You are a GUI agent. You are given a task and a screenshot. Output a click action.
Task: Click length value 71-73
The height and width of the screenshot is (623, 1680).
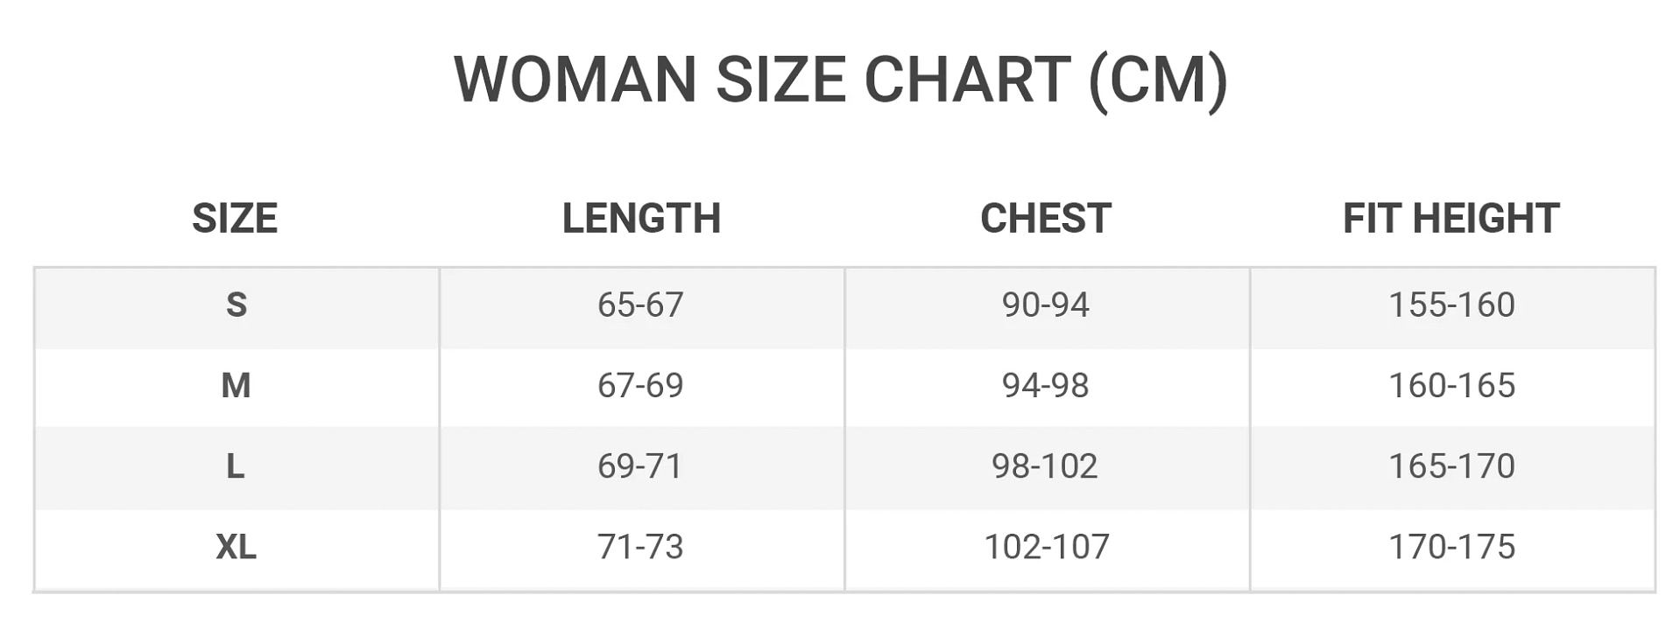(640, 546)
